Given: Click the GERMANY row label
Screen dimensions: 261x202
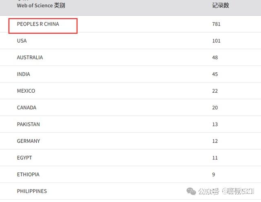Looking at the screenshot, I should point(29,141).
